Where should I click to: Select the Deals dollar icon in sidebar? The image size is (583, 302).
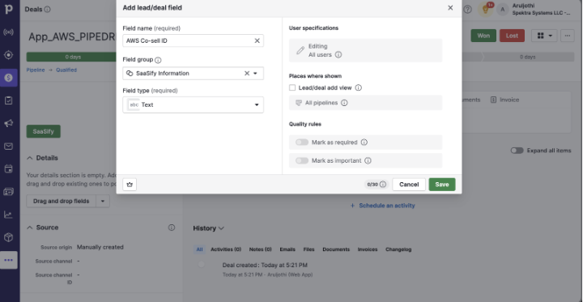[9, 78]
